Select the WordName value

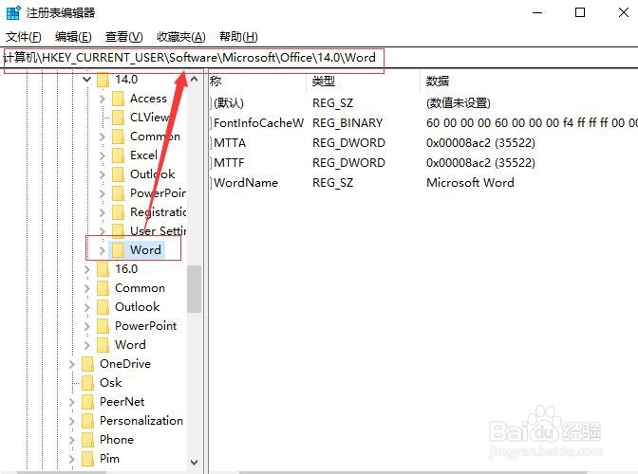point(246,183)
